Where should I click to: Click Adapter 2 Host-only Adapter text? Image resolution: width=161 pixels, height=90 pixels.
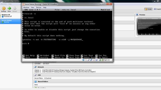pyautogui.click(x=65, y=72)
